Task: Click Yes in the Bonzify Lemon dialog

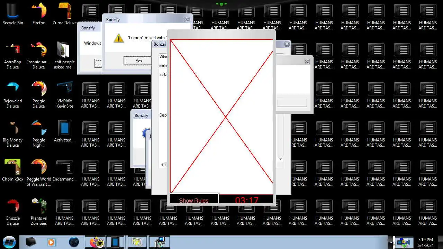Action: tap(138, 61)
